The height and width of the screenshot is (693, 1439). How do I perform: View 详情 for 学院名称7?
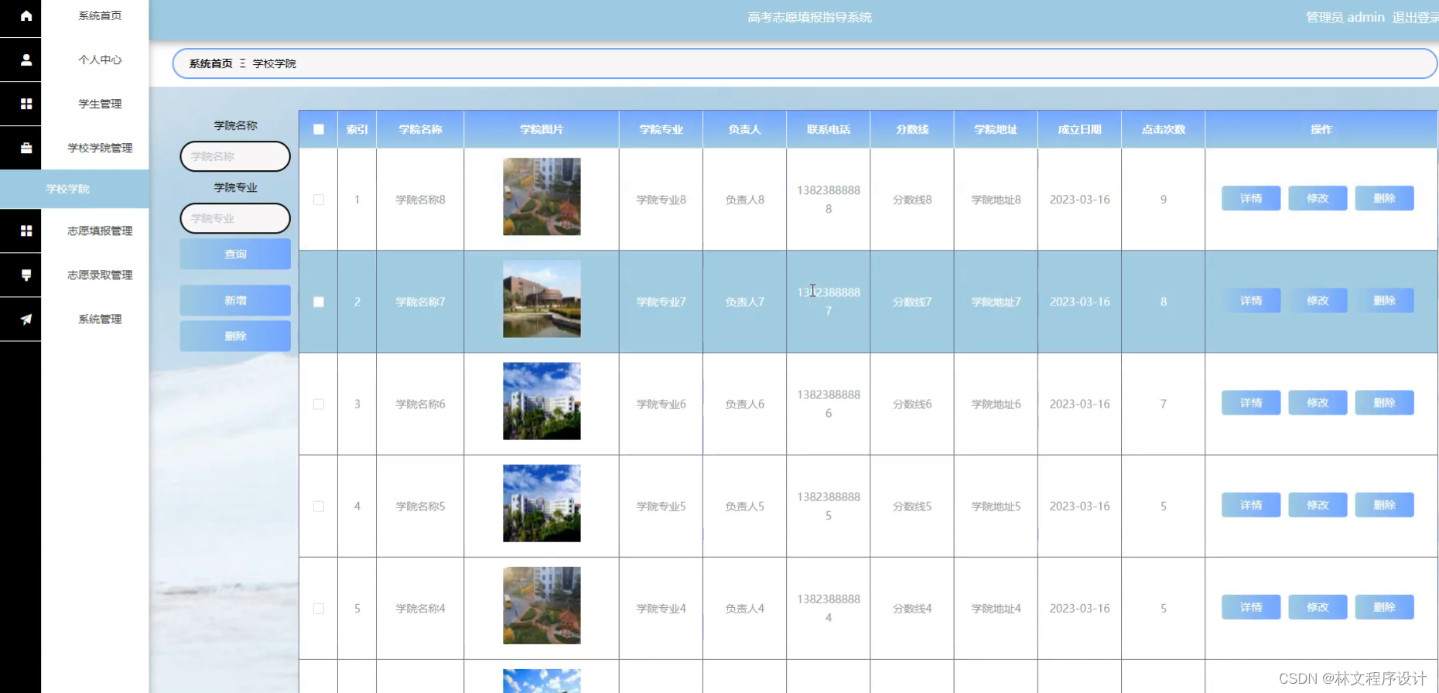pos(1251,300)
